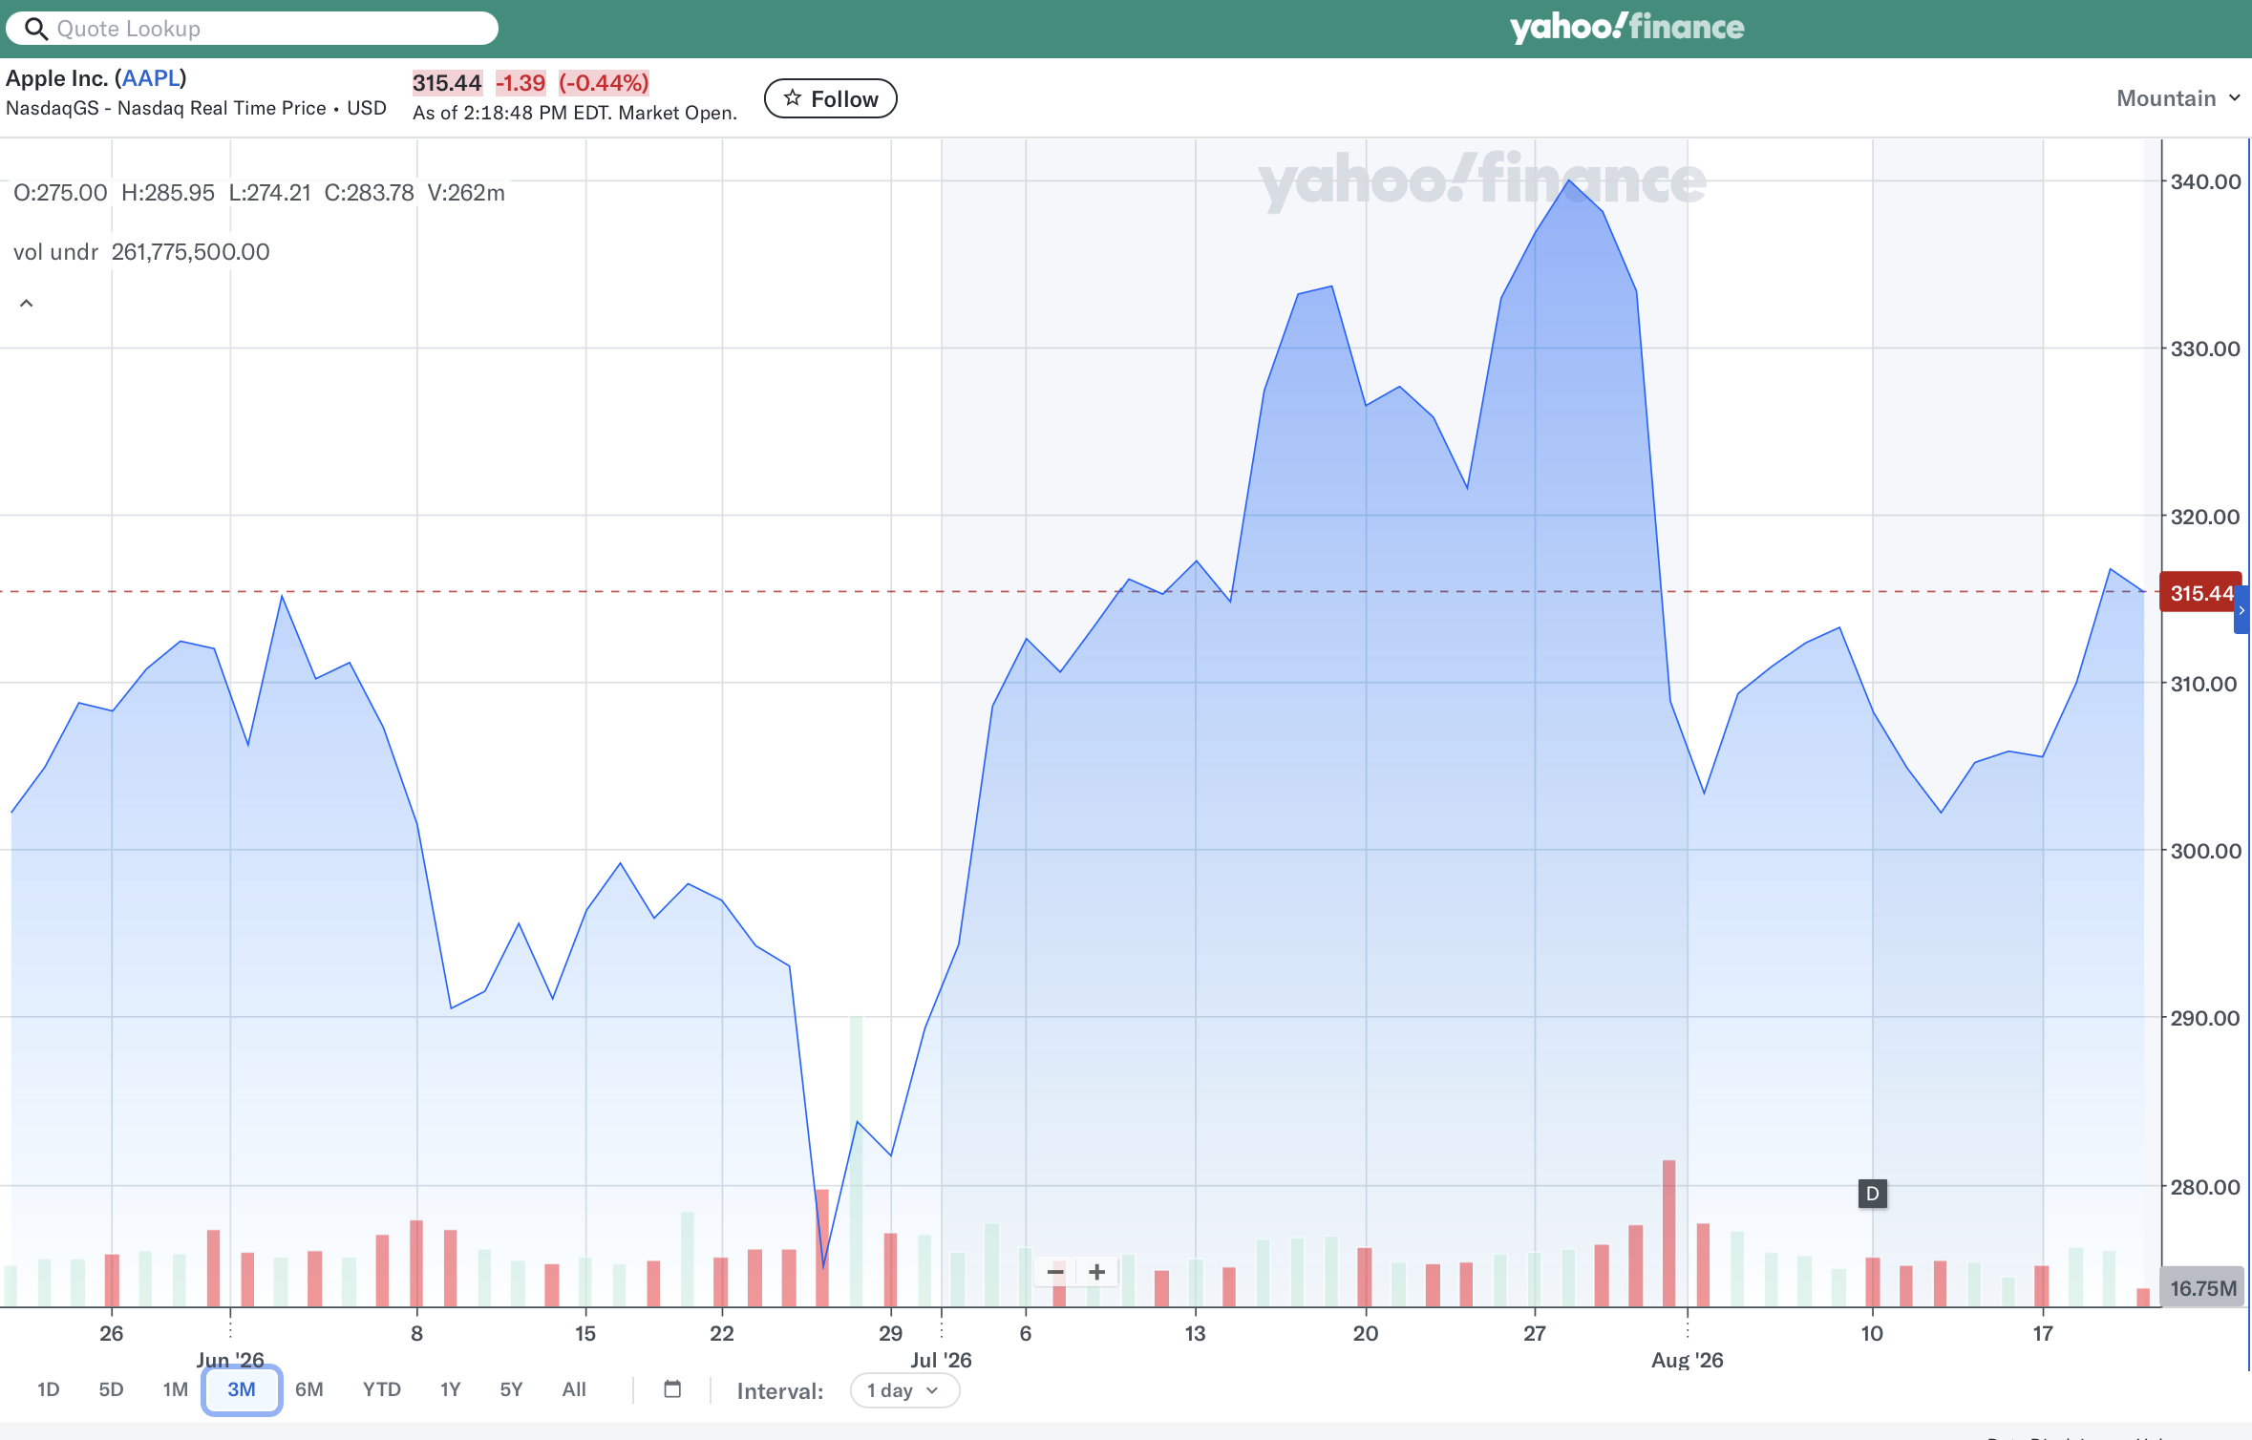This screenshot has height=1440, width=2252.
Task: Select the 3M time range
Action: tap(242, 1389)
